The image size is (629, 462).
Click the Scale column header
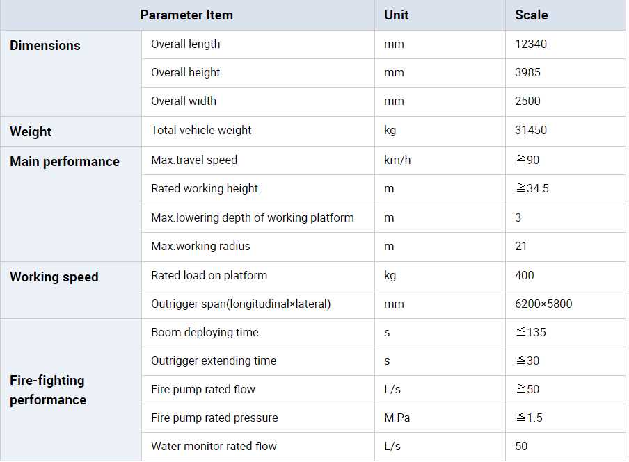tap(531, 15)
